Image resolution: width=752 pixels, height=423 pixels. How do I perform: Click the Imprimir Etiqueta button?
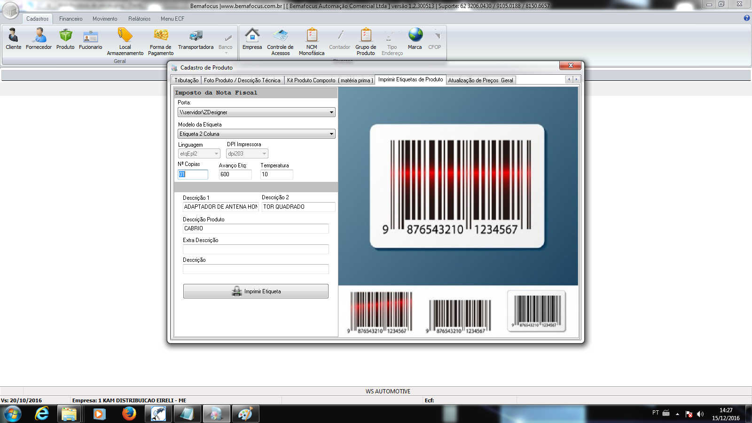coord(256,291)
